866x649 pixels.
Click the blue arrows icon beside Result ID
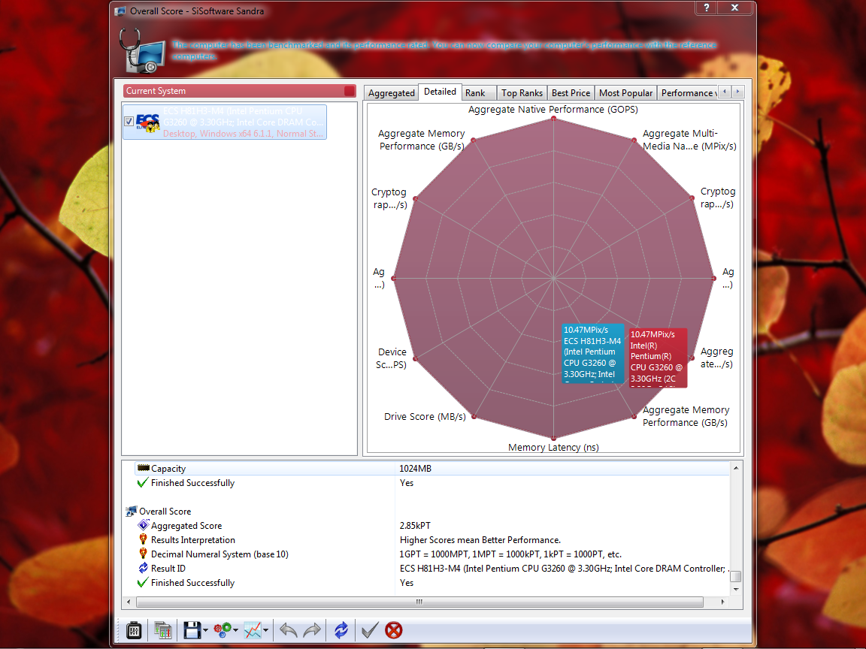143,568
